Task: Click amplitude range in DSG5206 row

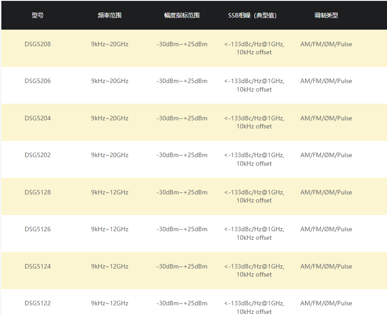Action: (182, 81)
